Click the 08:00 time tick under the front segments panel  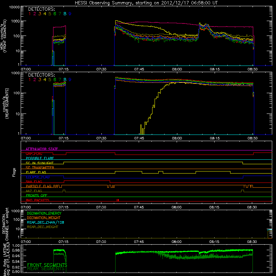177,69
